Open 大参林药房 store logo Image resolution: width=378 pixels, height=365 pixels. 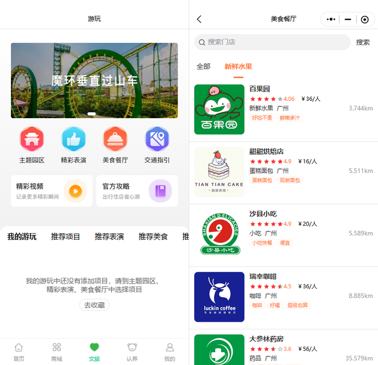point(219,350)
